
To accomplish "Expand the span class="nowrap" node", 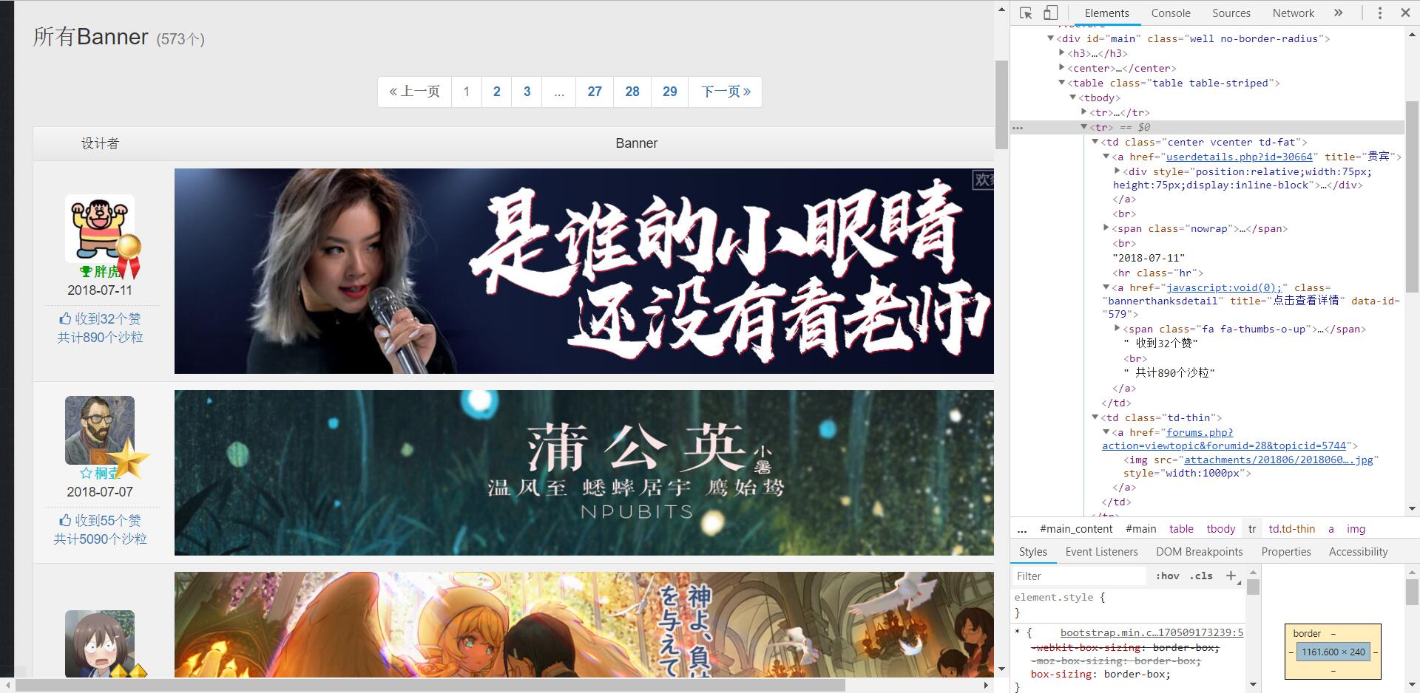I will click(x=1106, y=228).
